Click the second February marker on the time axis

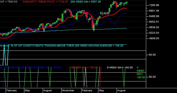(x=87, y=90)
